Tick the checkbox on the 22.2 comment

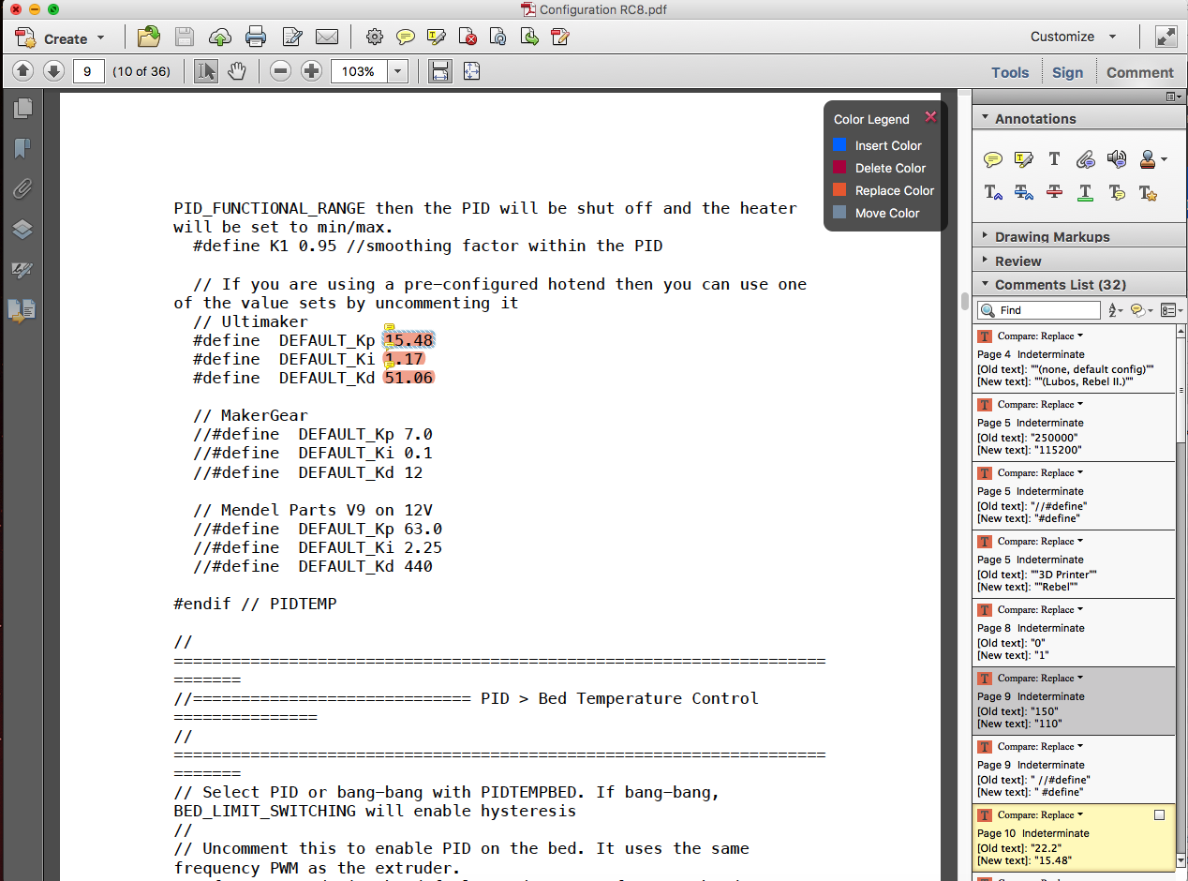coord(1159,815)
